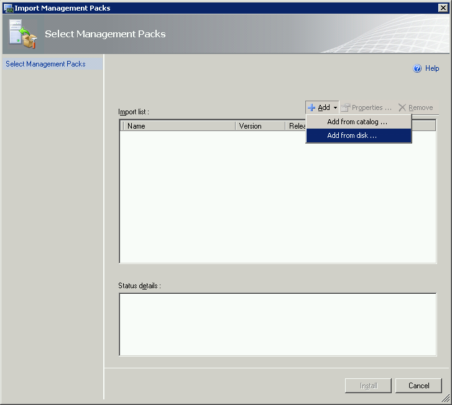Image resolution: width=452 pixels, height=405 pixels.
Task: Click the Remove X icon in toolbar
Action: click(x=402, y=107)
